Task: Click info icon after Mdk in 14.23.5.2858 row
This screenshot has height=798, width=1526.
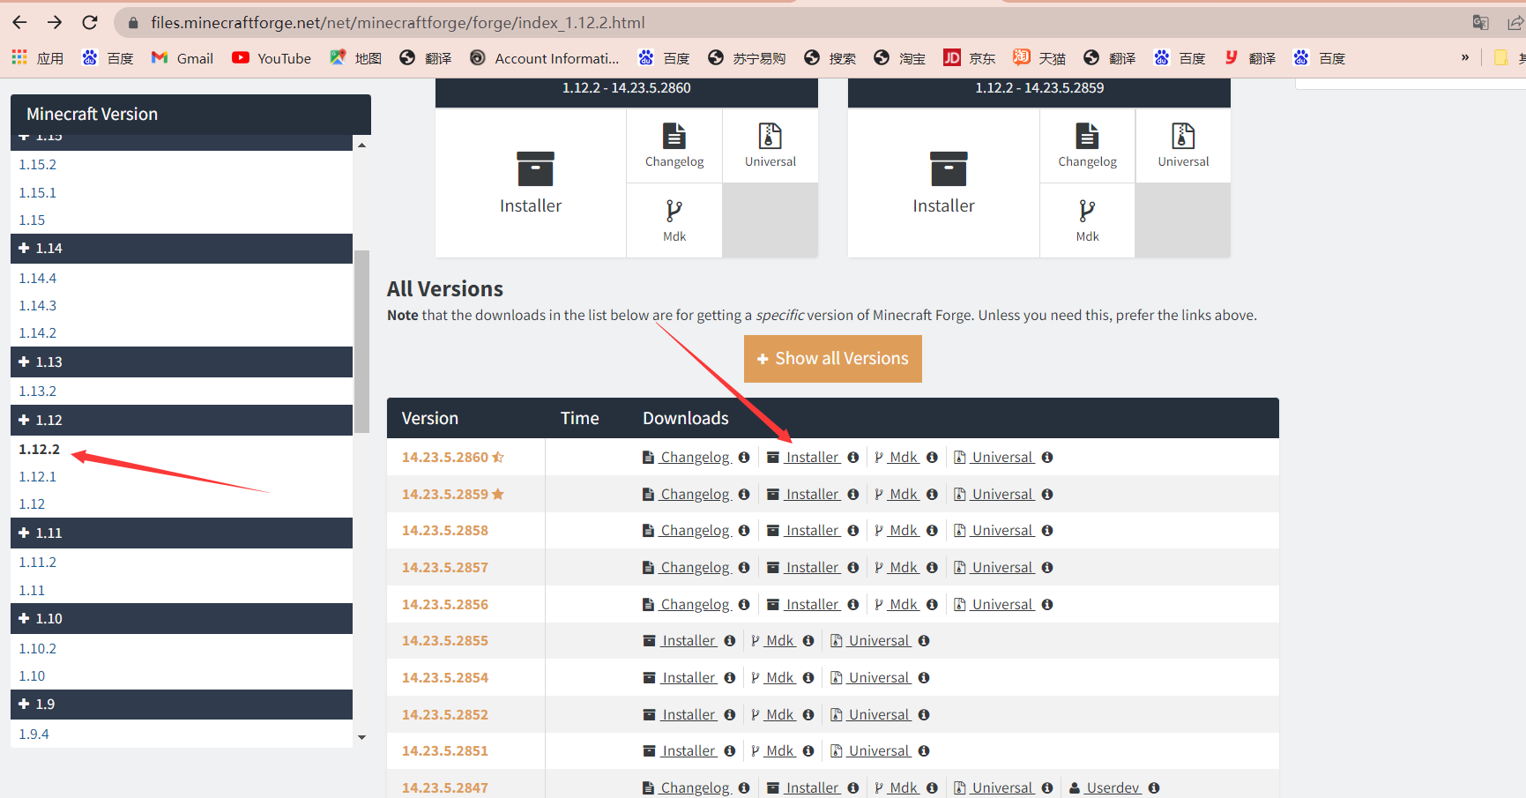Action: click(932, 531)
